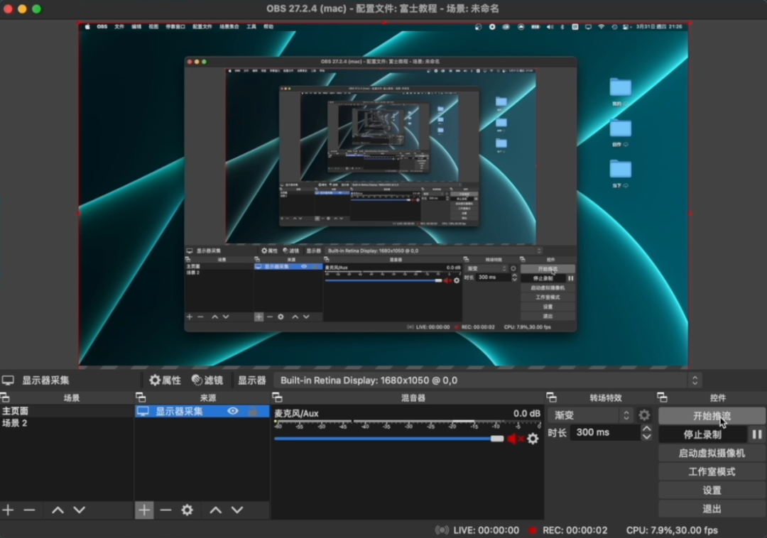Toggle visibility eye of 显示器采集 source
This screenshot has height=538, width=767.
pyautogui.click(x=233, y=412)
